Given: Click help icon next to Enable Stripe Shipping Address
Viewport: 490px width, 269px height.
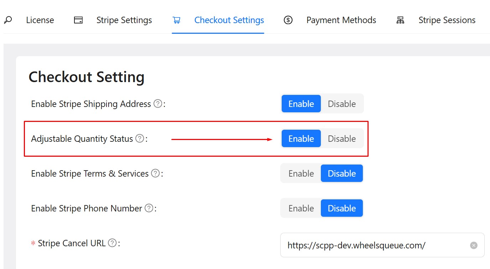Looking at the screenshot, I should point(158,104).
